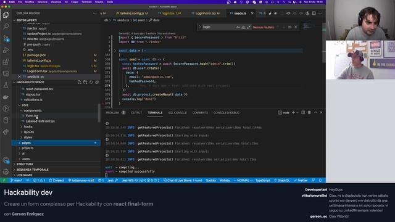Open the PROBLEMI panel tab
The height and width of the screenshot is (222, 395).
(x=112, y=112)
